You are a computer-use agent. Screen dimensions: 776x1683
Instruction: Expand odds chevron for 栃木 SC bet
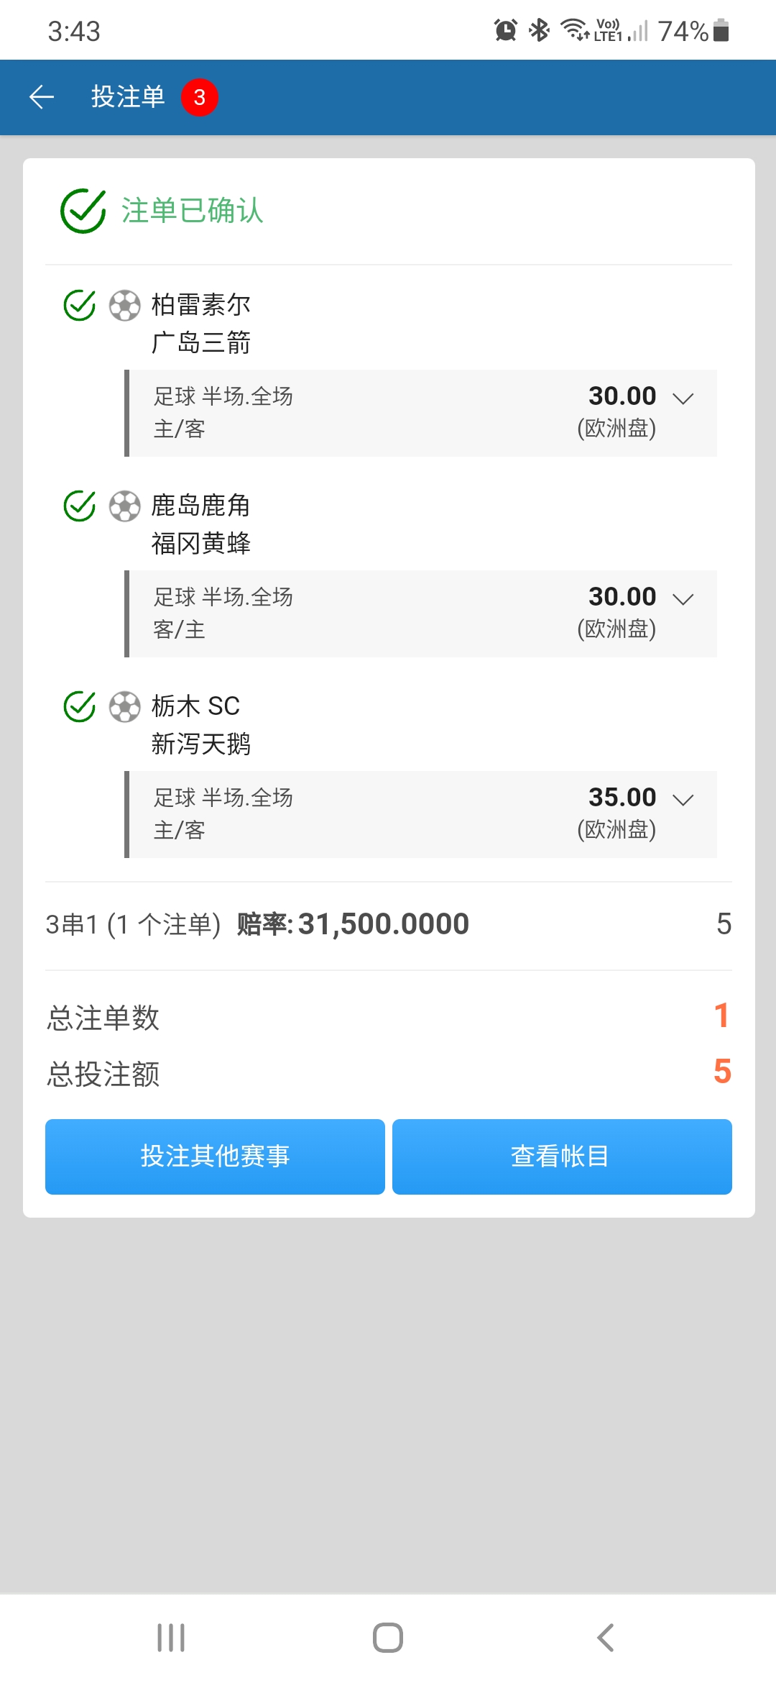coord(683,799)
